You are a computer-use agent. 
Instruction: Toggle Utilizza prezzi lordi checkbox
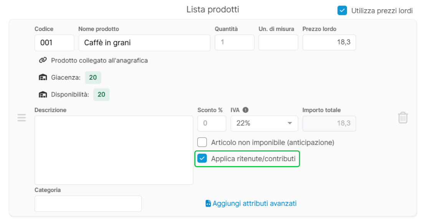click(x=342, y=10)
